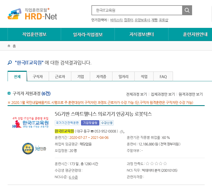The height and width of the screenshot is (187, 212).
Task: Open the 일자리·직업정보 menu
Action: coord(88,34)
